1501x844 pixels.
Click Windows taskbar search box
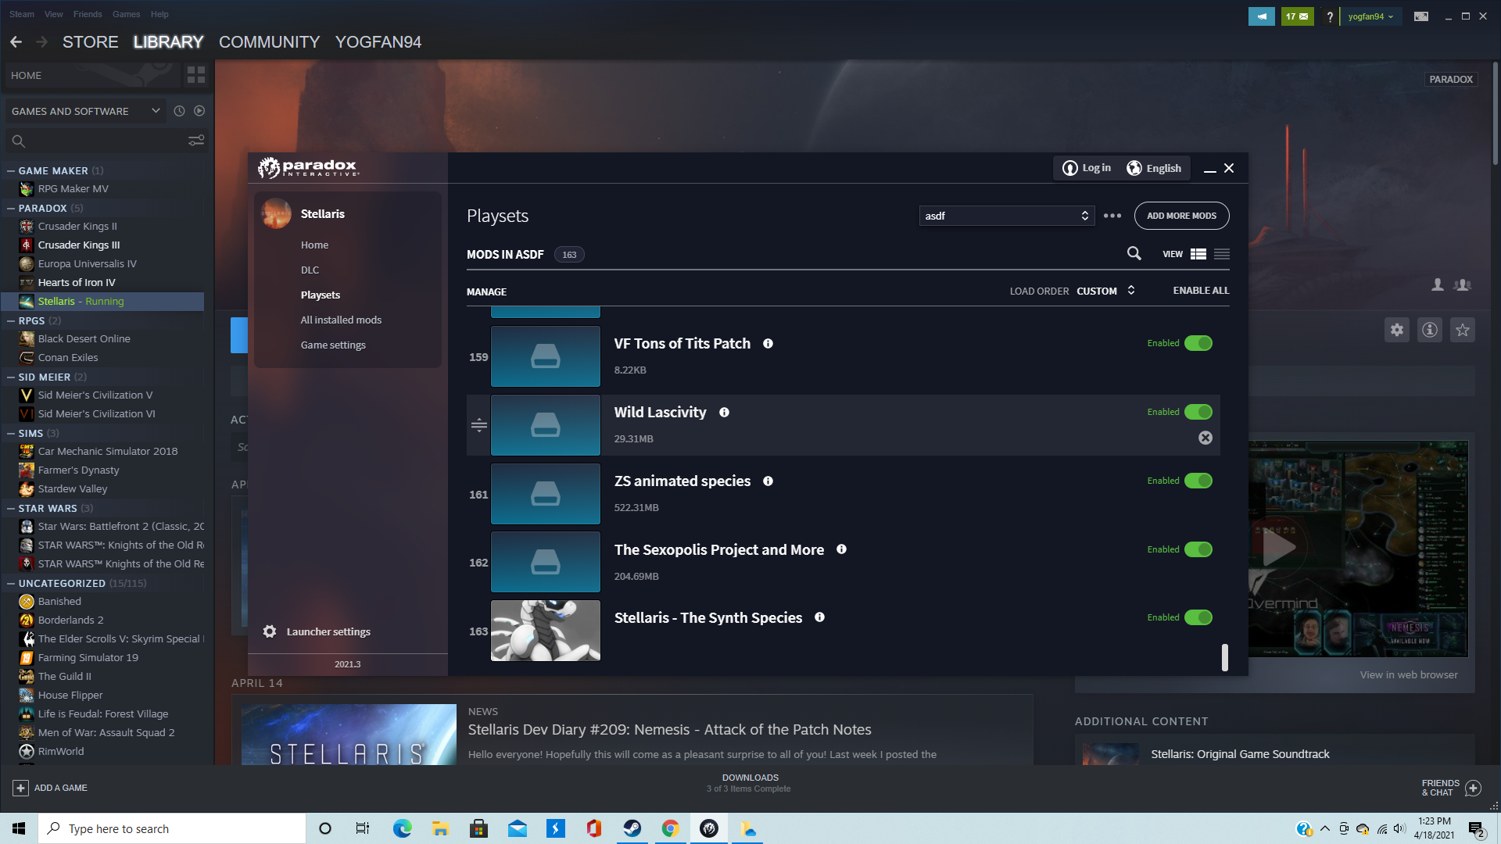tap(172, 828)
